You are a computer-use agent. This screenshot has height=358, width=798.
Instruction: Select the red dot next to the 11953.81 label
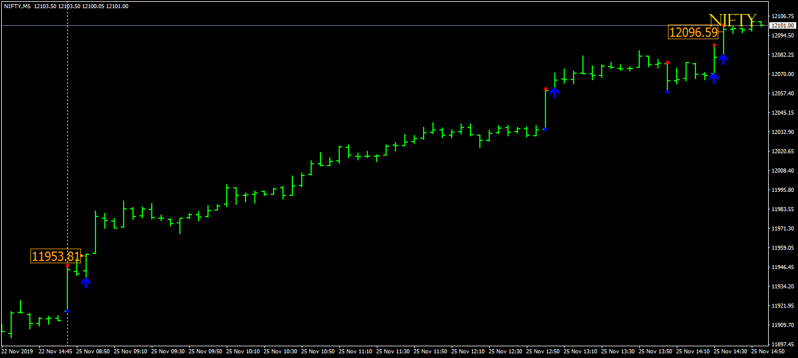[x=67, y=266]
